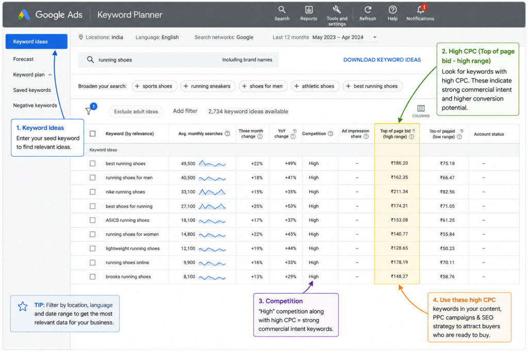Screen dimensions: 528x352
Task: Click the Refresh icon
Action: coord(368,10)
